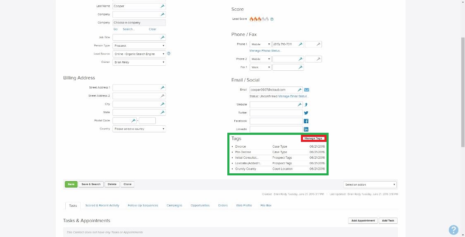The width and height of the screenshot is (465, 237).
Task: Click help icon beside Lead Source dropdown
Action: click(x=169, y=54)
